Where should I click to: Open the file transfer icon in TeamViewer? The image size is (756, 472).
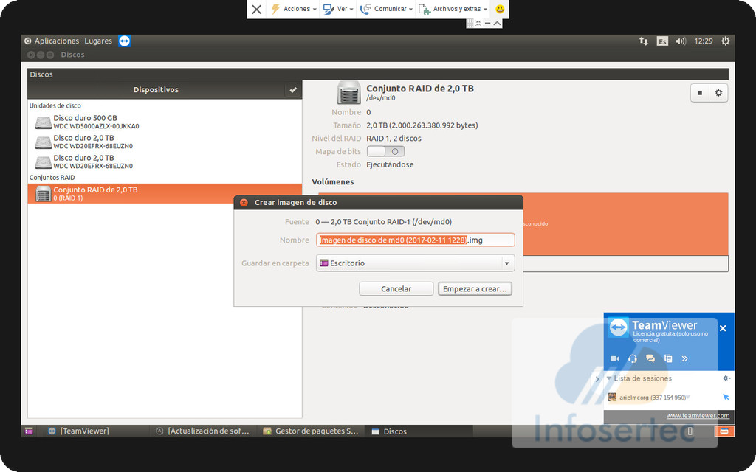tap(668, 358)
